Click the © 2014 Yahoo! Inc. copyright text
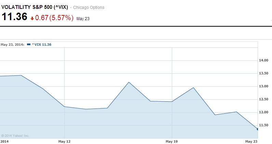Image resolution: width=272 pixels, height=144 pixels. [15, 135]
